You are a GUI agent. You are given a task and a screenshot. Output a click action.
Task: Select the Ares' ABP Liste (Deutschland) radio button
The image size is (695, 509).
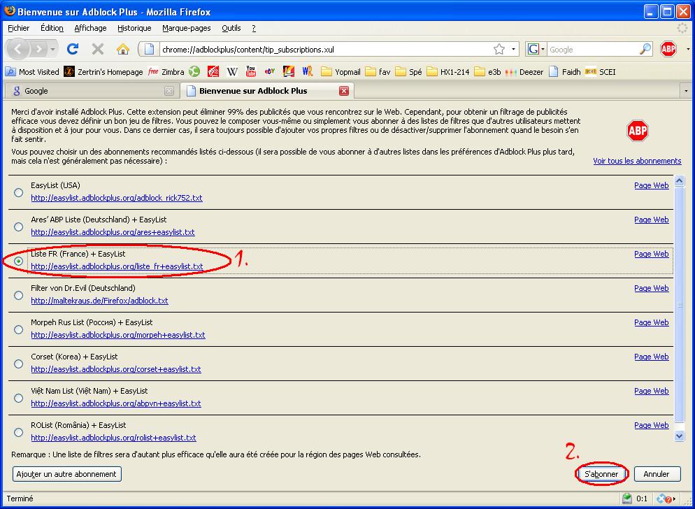pos(19,227)
